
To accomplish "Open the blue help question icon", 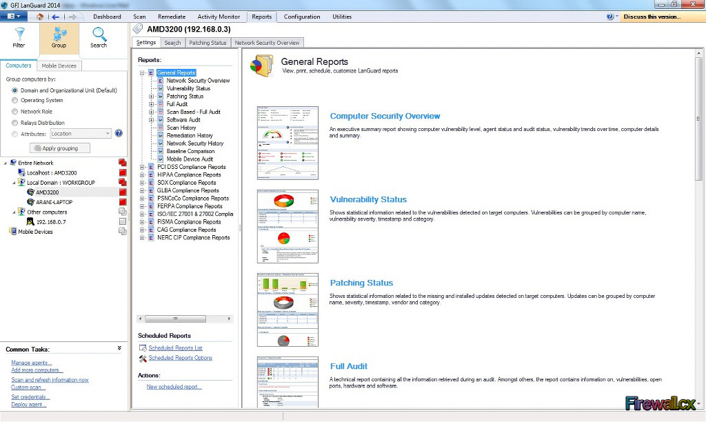I will [609, 17].
